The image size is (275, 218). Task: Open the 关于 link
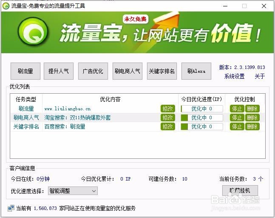coord(260,76)
